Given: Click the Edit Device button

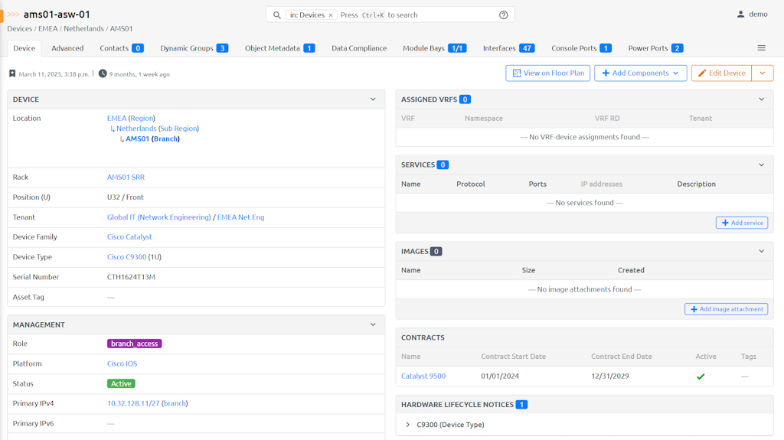Looking at the screenshot, I should (721, 73).
